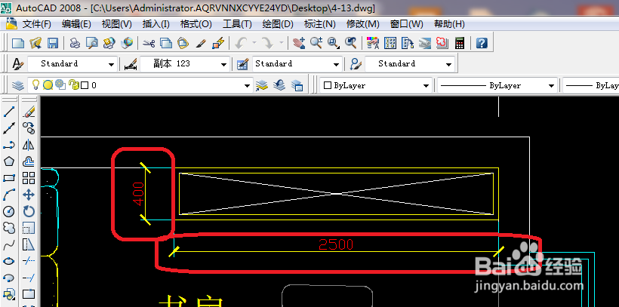The image size is (619, 307).
Task: Select the Polygon tool
Action: coord(9,161)
